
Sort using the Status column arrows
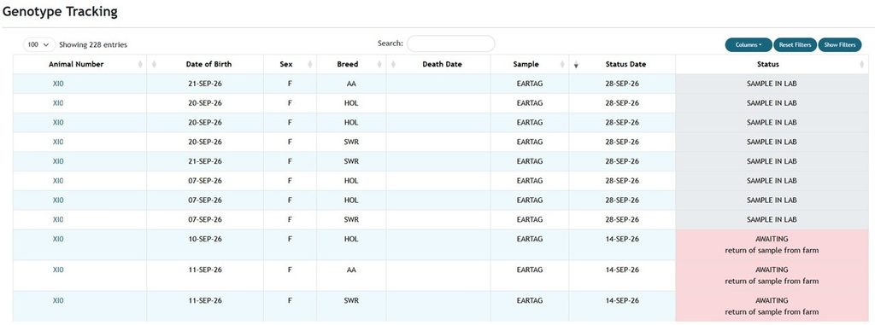(x=862, y=65)
